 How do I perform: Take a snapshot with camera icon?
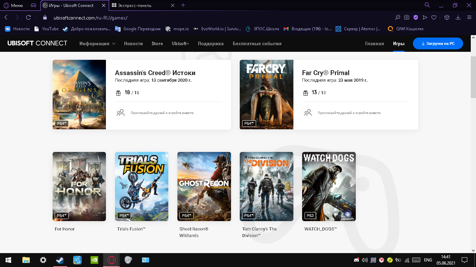pyautogui.click(x=407, y=17)
